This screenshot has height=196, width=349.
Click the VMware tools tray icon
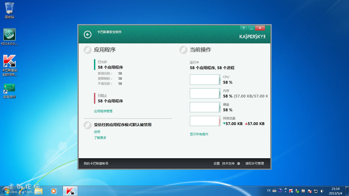303,191
